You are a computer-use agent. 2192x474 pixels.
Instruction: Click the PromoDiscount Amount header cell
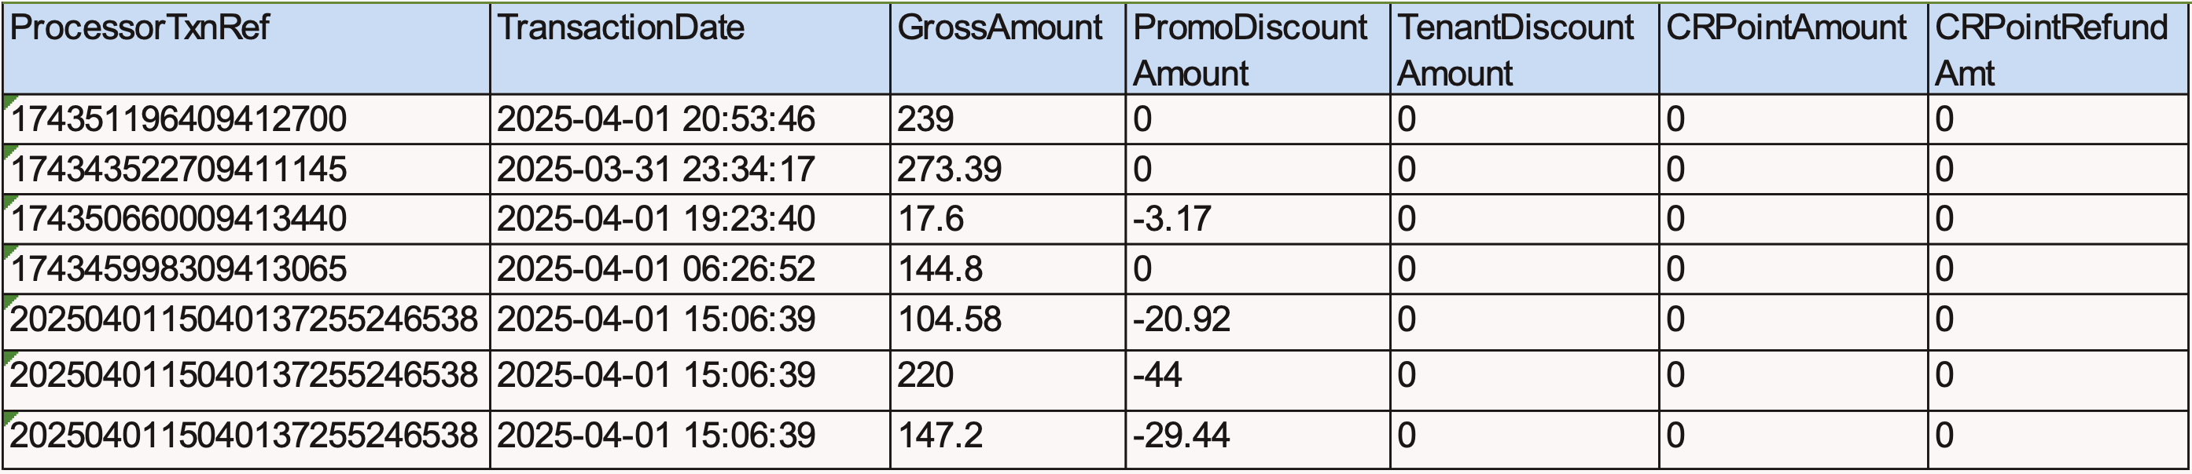(1257, 49)
